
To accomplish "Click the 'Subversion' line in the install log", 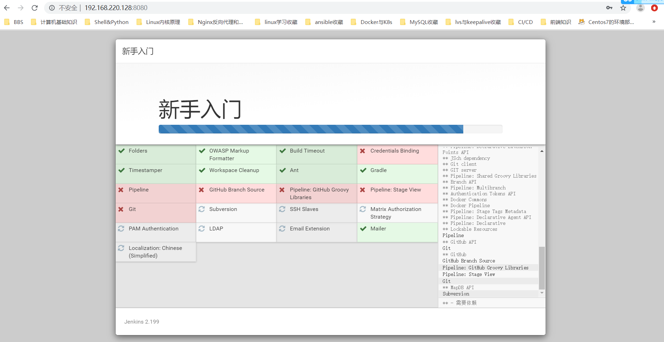I will coord(456,294).
